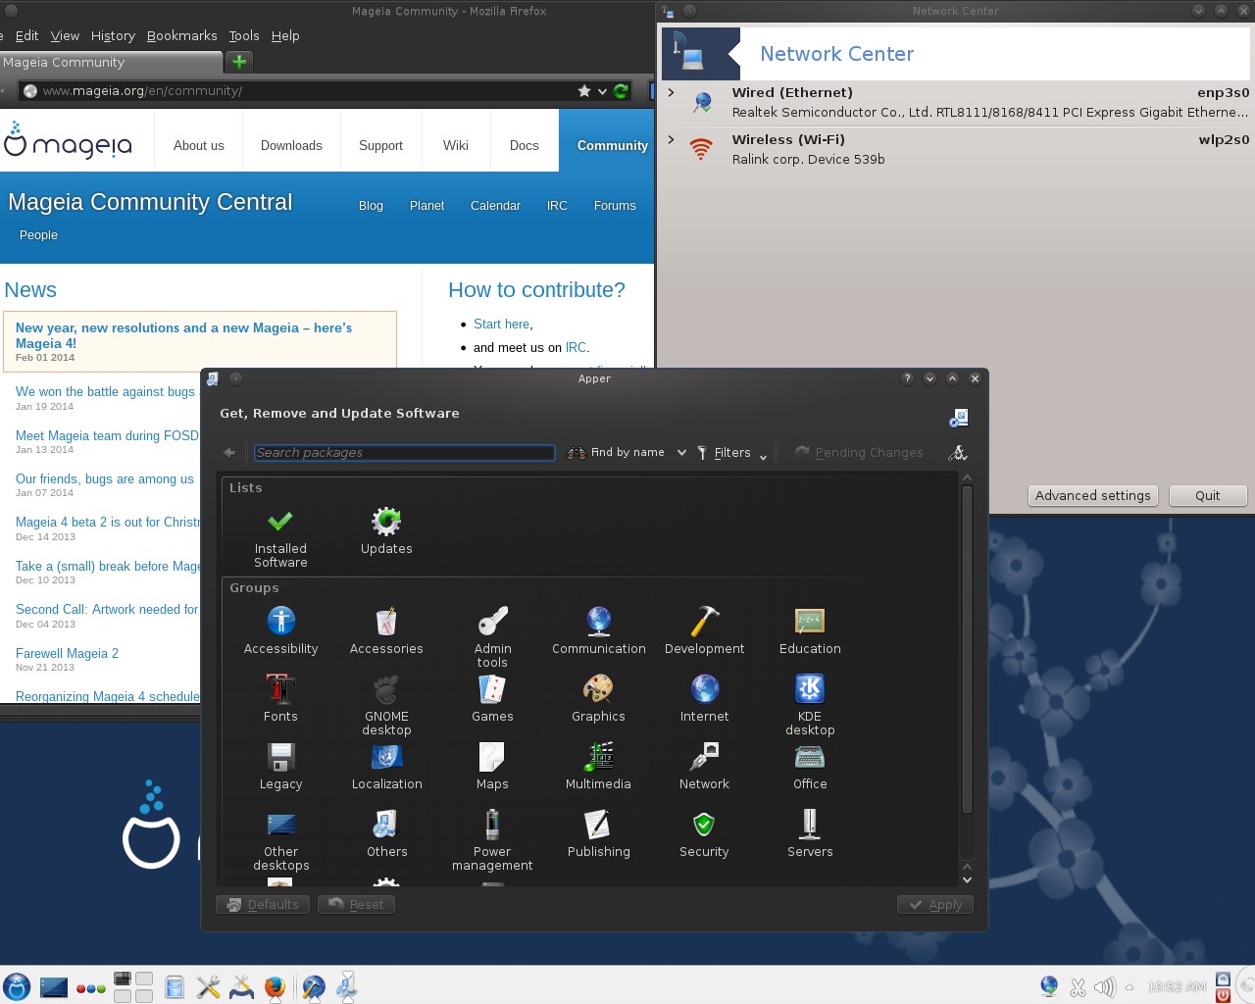The image size is (1255, 1004).
Task: Open the Mageia application launcher menu
Action: click(x=17, y=986)
